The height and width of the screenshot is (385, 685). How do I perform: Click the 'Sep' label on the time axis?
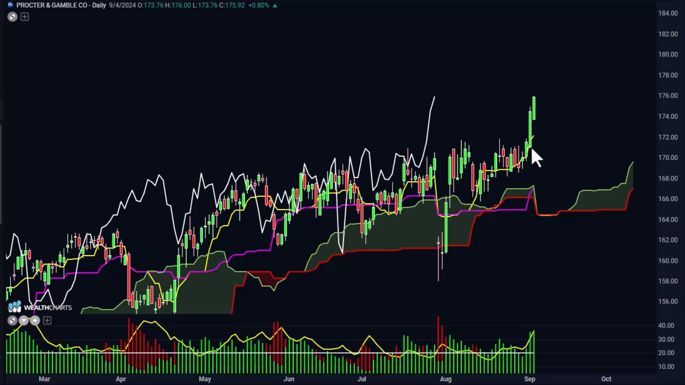coord(529,379)
